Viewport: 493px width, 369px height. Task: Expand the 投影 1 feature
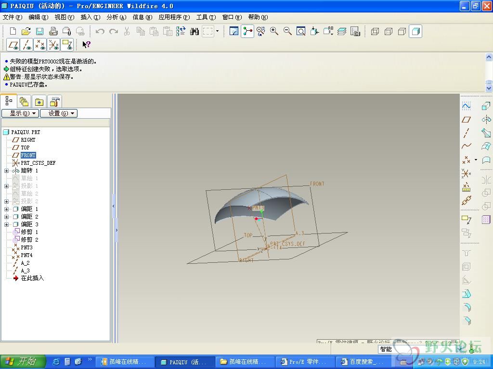[x=6, y=186]
